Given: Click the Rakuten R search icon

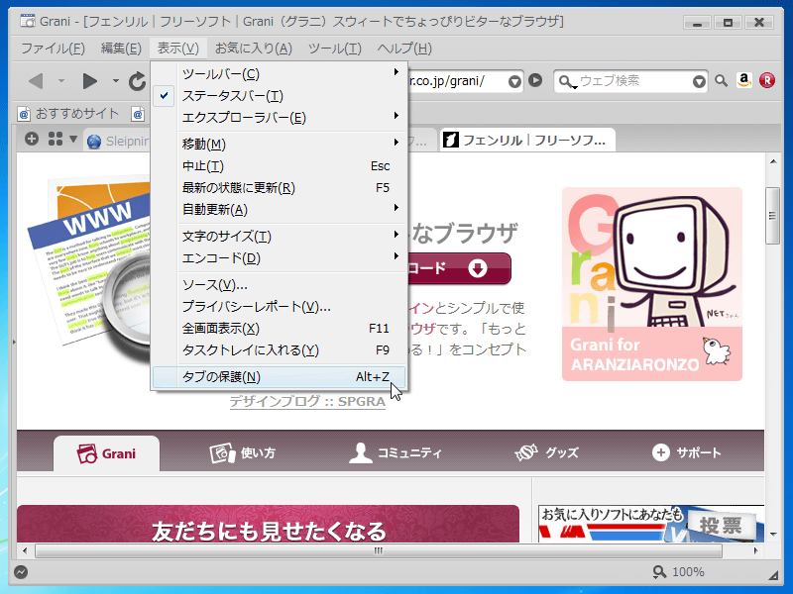Looking at the screenshot, I should pos(767,80).
